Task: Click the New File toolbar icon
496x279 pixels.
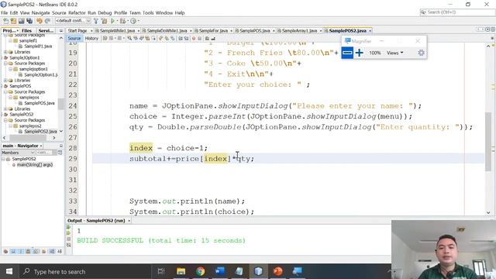Action: pos(5,21)
